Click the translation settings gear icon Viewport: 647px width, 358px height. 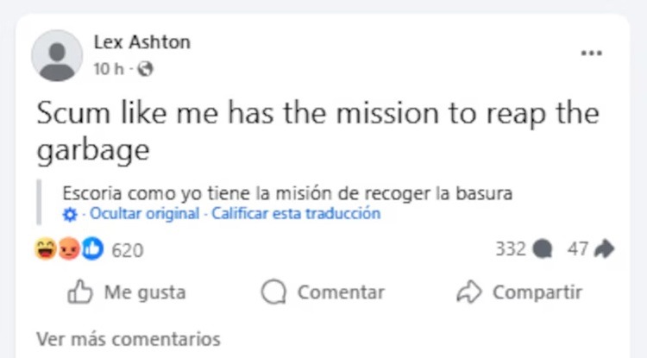70,215
